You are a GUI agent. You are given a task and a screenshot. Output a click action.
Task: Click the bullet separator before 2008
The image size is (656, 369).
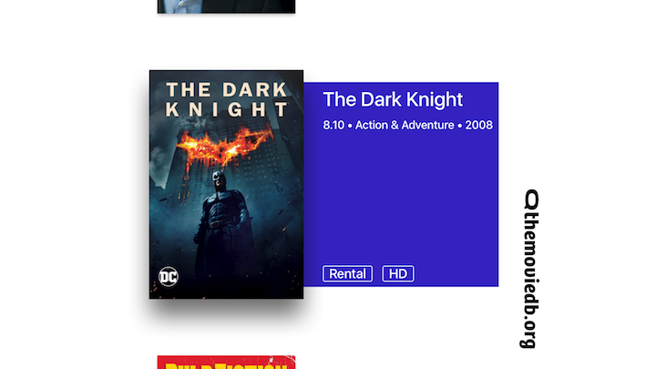click(459, 126)
